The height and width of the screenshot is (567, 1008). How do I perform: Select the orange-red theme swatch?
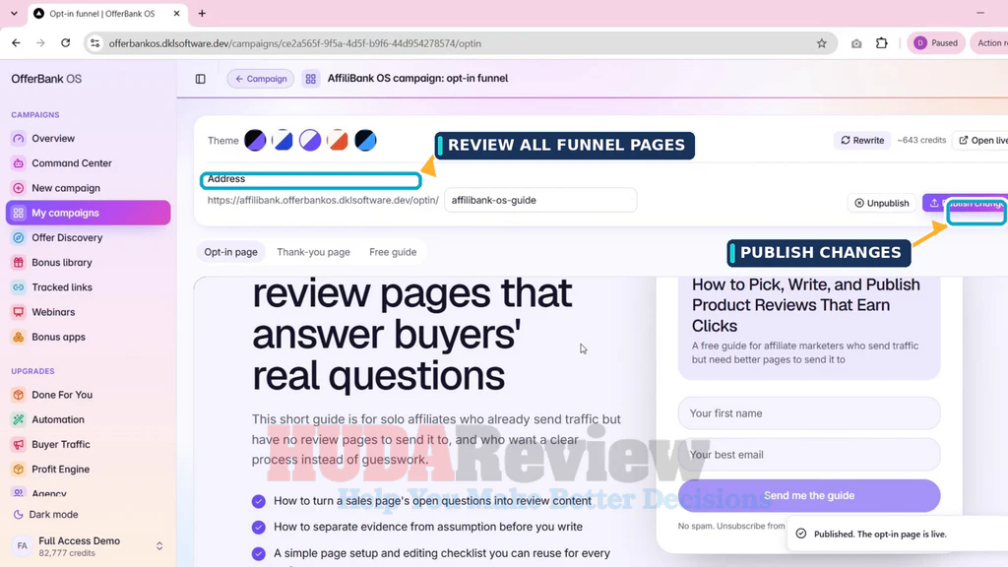pyautogui.click(x=338, y=140)
